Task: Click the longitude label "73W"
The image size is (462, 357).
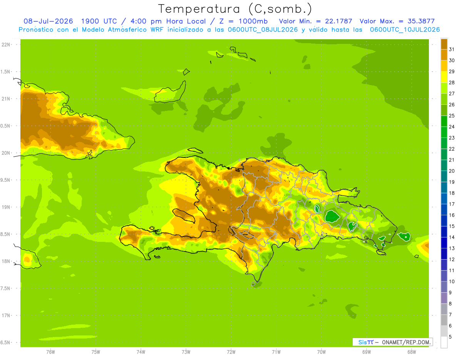Action: tap(186, 352)
